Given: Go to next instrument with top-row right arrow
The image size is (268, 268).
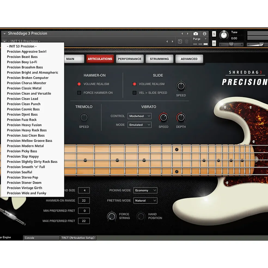Looking at the screenshot, I should [188, 34].
